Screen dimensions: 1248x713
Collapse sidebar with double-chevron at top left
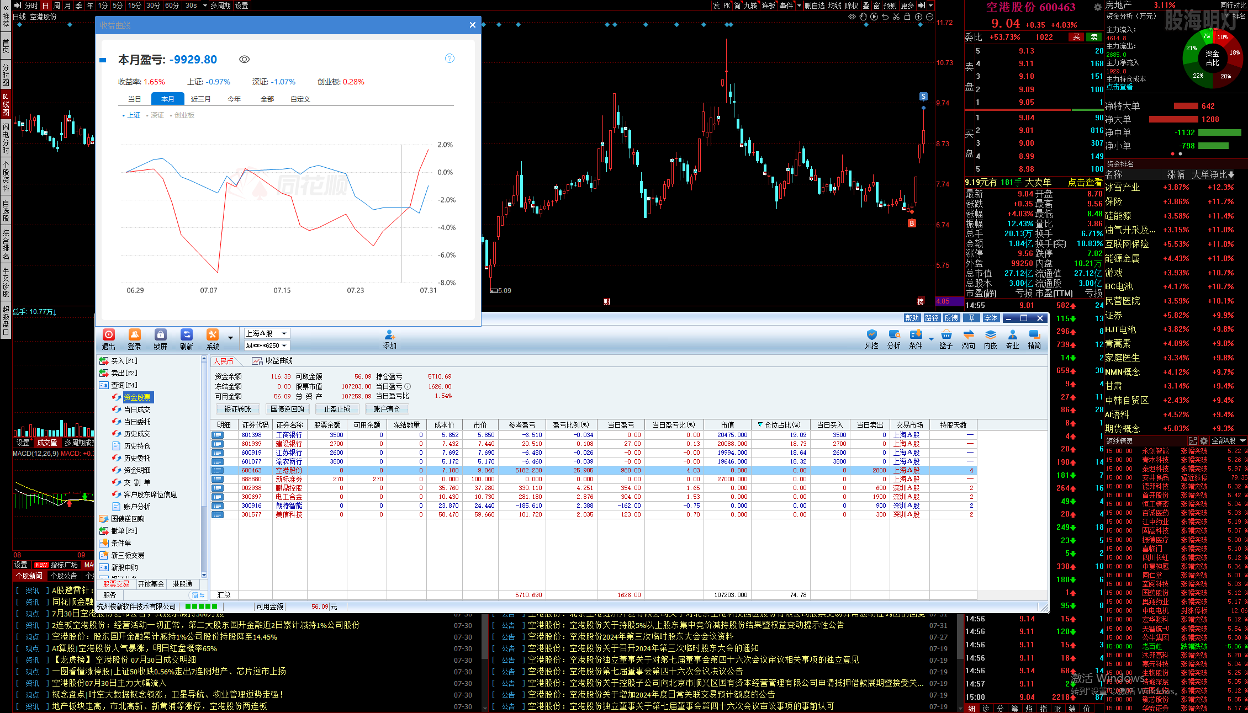[6, 8]
